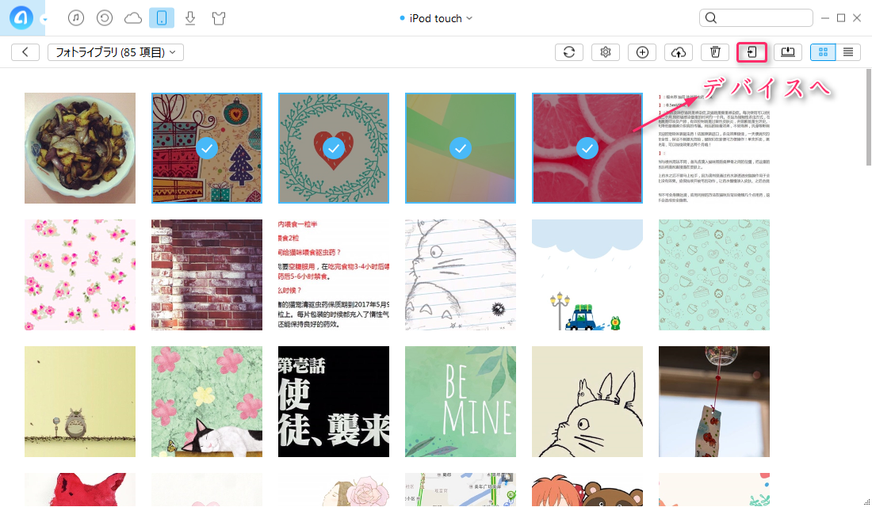Expand the arrow beside the app logo

(x=44, y=20)
